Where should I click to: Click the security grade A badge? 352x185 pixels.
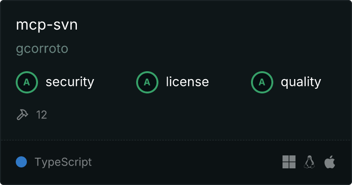[27, 82]
